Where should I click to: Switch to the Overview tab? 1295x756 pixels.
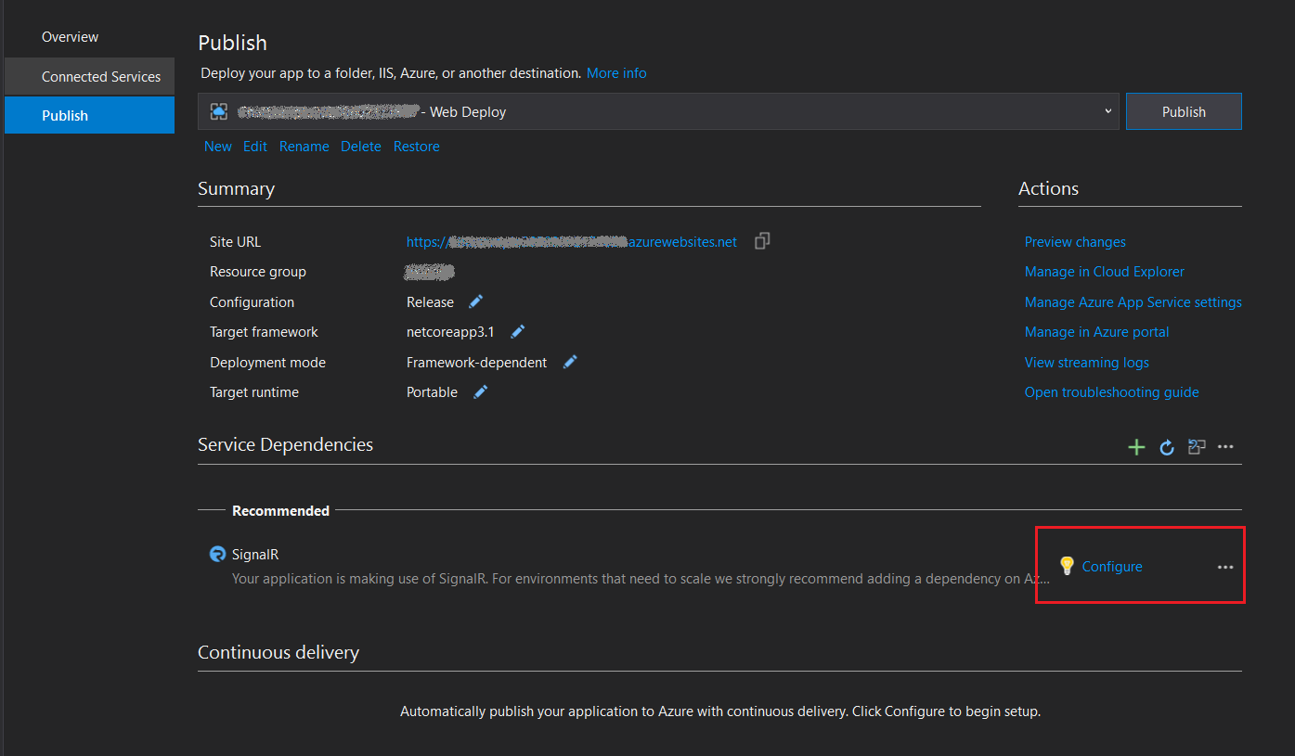pos(70,37)
